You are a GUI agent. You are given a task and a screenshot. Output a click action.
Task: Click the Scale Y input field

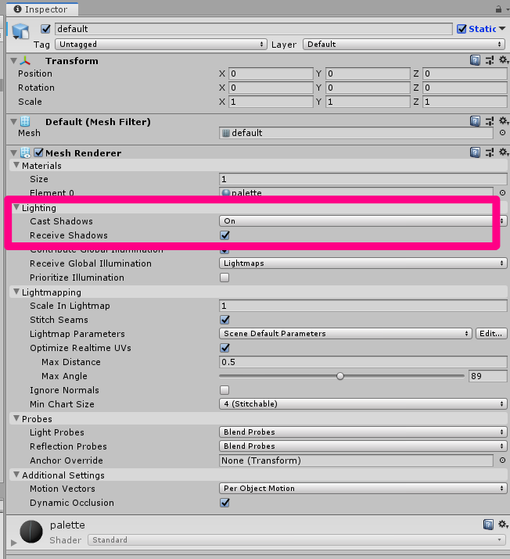click(368, 102)
